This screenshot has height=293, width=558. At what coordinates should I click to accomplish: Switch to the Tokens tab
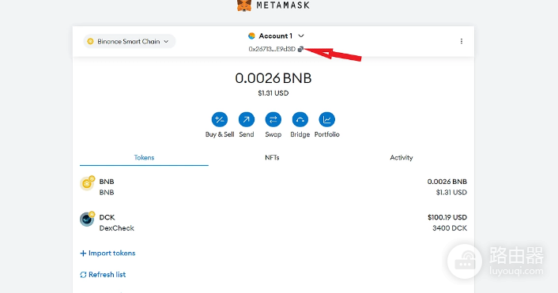coord(144,157)
